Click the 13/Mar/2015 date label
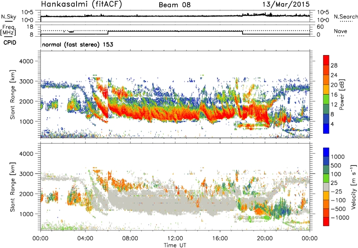This screenshot has width=358, height=248. (286, 4)
